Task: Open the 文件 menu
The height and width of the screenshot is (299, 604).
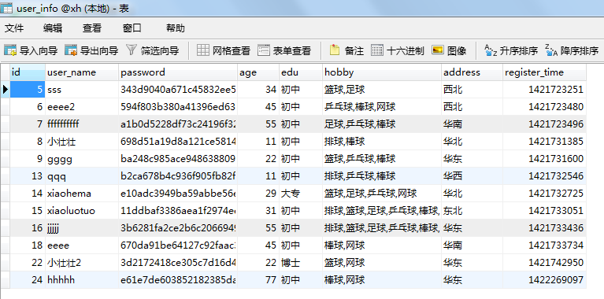Action: tap(14, 28)
